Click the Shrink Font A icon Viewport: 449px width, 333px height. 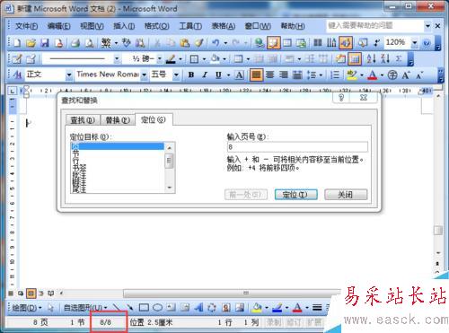click(x=419, y=74)
